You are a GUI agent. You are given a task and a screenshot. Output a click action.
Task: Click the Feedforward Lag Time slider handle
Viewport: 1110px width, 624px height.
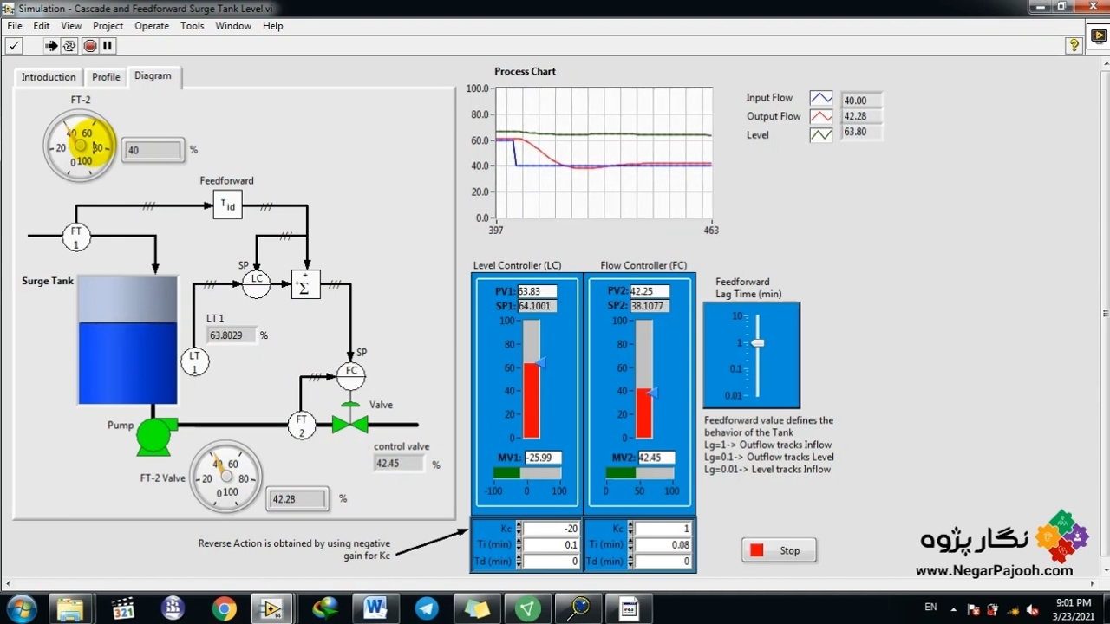tap(758, 343)
